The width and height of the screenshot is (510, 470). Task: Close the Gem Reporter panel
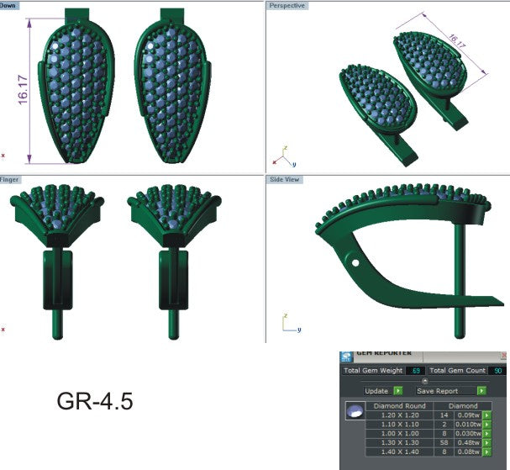coord(503,356)
